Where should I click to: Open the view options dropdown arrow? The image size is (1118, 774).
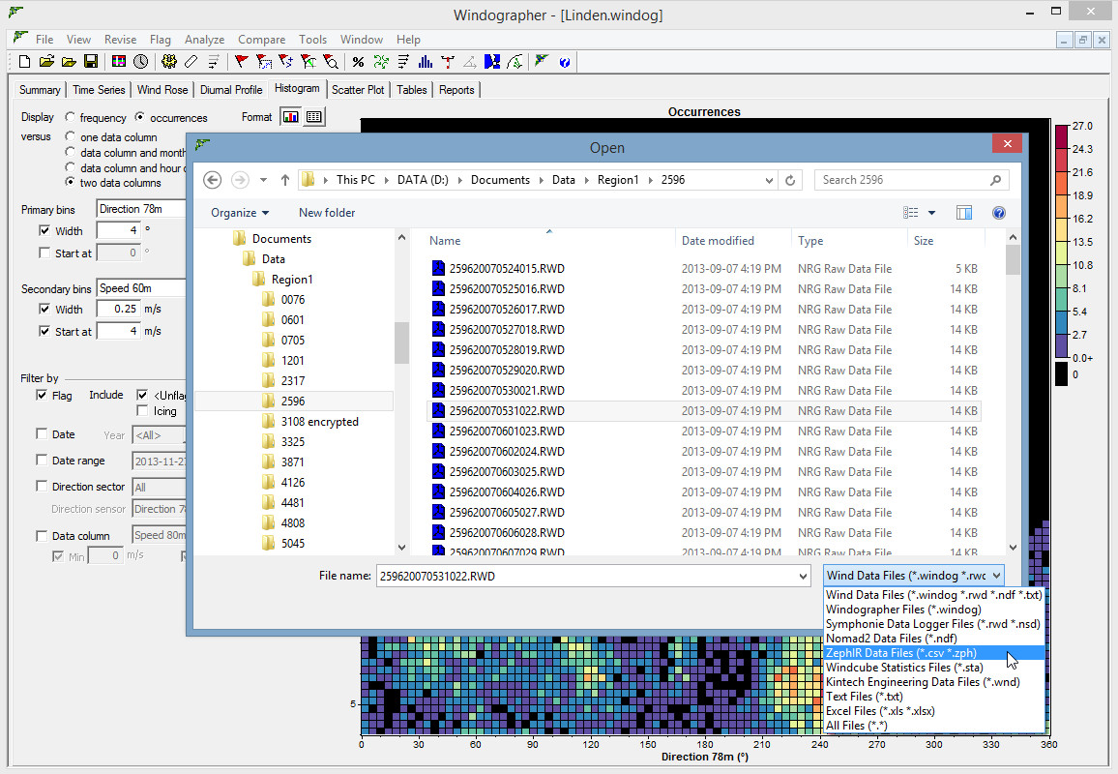(x=931, y=213)
